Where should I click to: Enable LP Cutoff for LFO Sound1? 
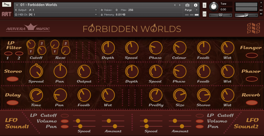pyautogui.click(x=65, y=116)
